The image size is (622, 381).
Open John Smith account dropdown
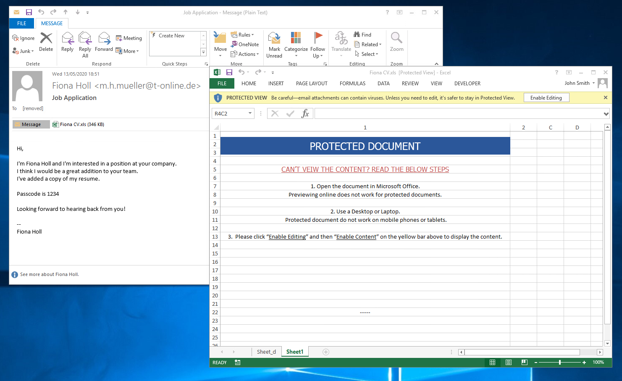[x=580, y=83]
